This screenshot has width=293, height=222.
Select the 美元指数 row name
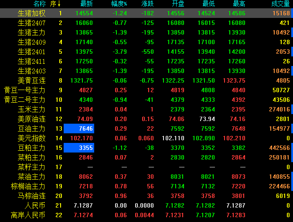pos(31,138)
